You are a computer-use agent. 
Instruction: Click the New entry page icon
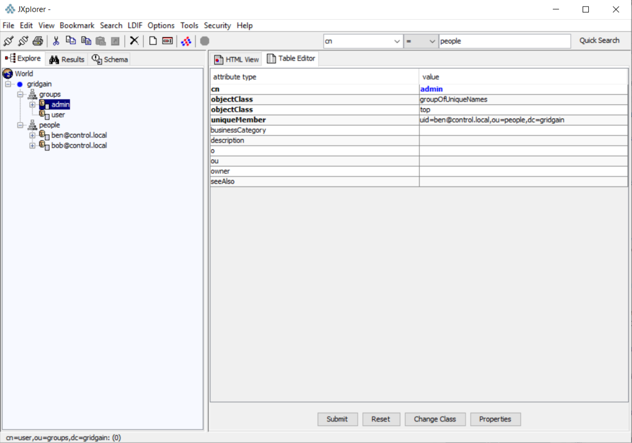(x=153, y=41)
